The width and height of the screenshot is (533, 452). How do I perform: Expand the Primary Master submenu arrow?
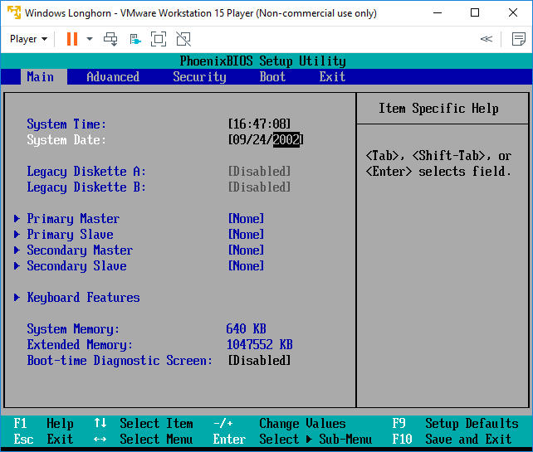point(17,218)
